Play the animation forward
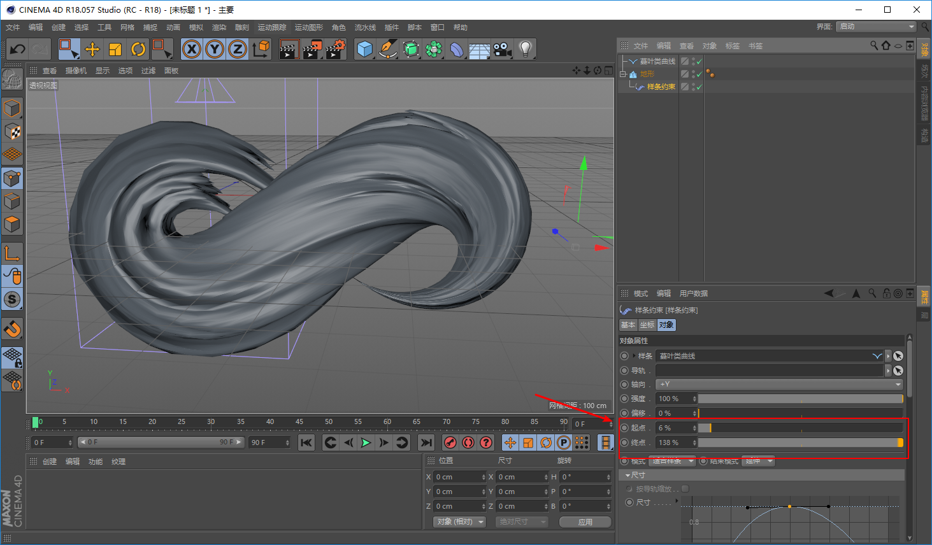 pos(366,442)
